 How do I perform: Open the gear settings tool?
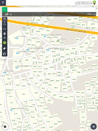(5, 19)
